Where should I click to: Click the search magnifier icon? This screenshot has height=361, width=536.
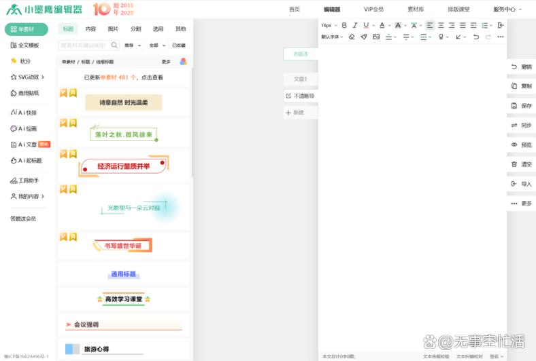coord(114,45)
